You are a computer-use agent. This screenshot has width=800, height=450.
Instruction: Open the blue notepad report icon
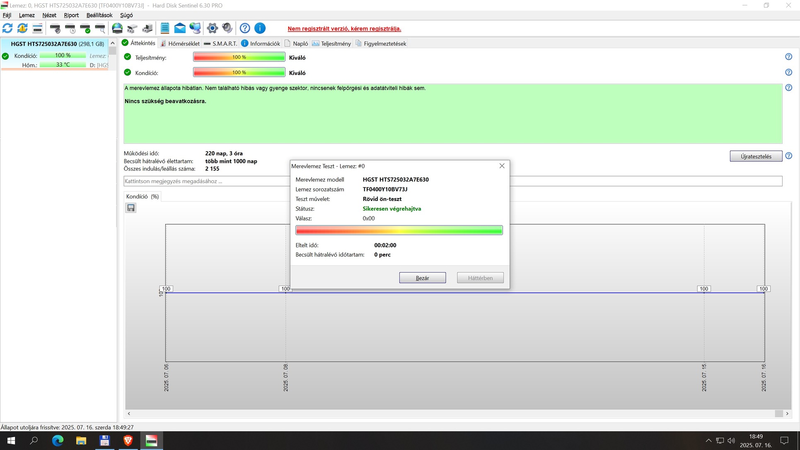point(164,28)
